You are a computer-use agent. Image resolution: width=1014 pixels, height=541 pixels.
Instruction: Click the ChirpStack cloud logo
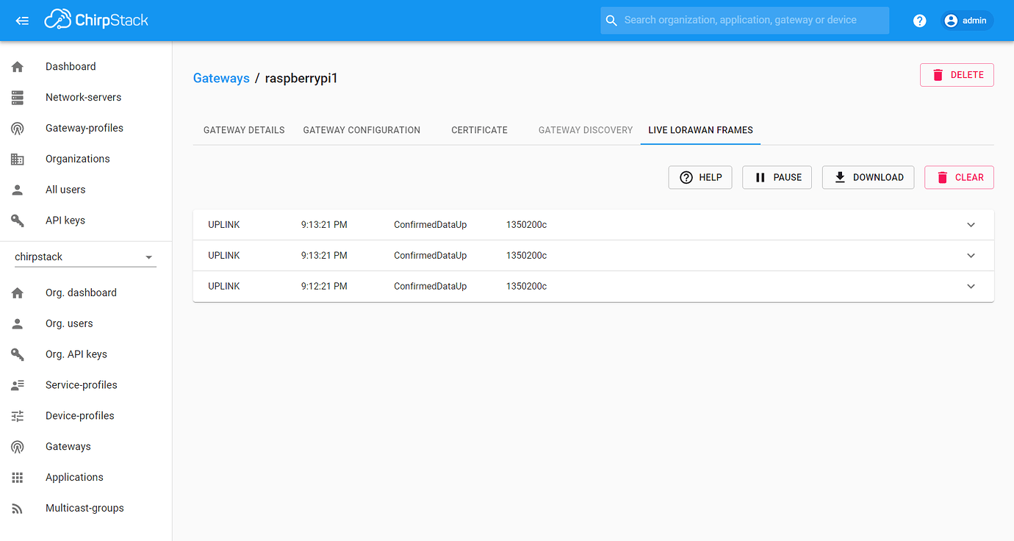click(96, 20)
